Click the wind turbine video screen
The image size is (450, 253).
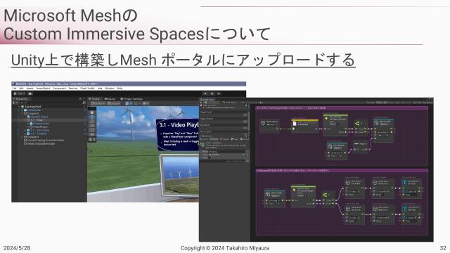179,175
